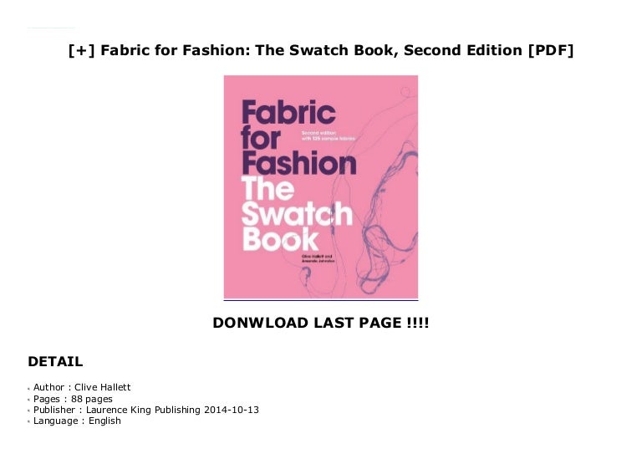Viewport: 642px width, 454px height.
Task: Click the bullet before the Author line
Action: 29,388
